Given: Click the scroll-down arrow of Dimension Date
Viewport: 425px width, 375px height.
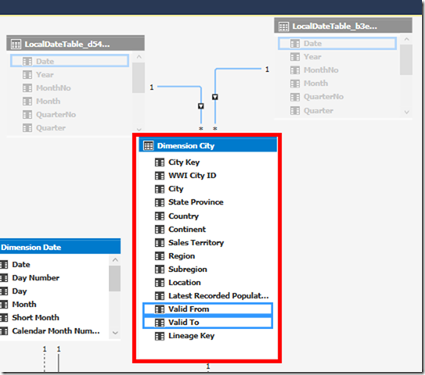Looking at the screenshot, I should (x=115, y=333).
